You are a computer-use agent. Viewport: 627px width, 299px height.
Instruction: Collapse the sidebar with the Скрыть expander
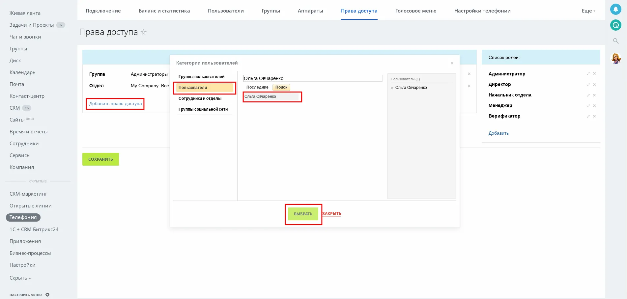[20, 278]
